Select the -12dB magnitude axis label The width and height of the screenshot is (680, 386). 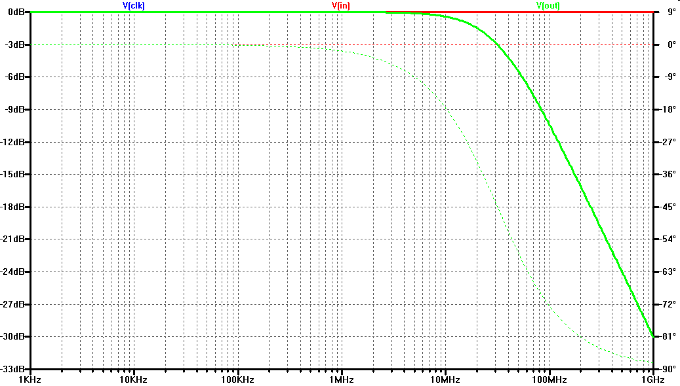(13, 142)
